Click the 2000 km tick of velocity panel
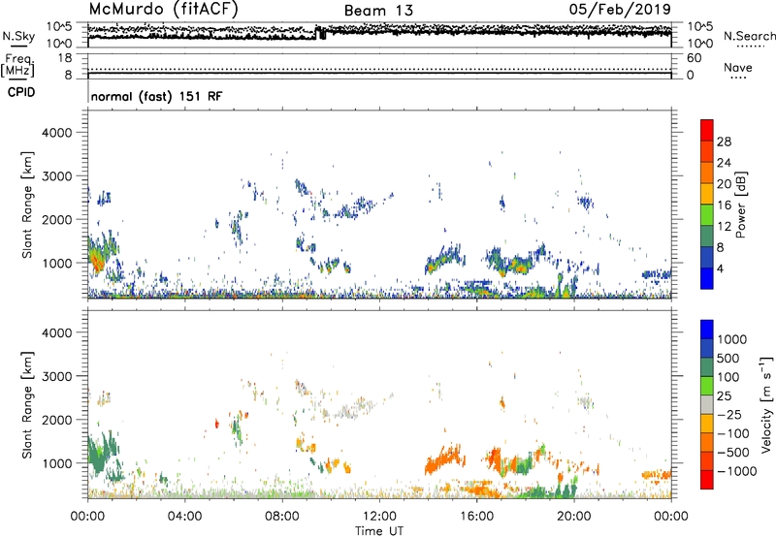Viewport: 776px width, 537px height. point(57,420)
